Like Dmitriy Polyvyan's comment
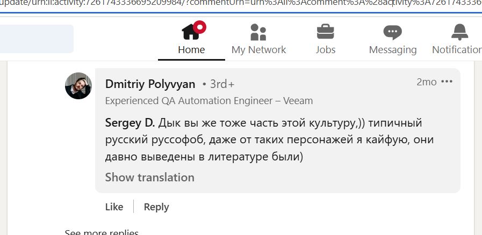The height and width of the screenshot is (235, 482). click(114, 207)
